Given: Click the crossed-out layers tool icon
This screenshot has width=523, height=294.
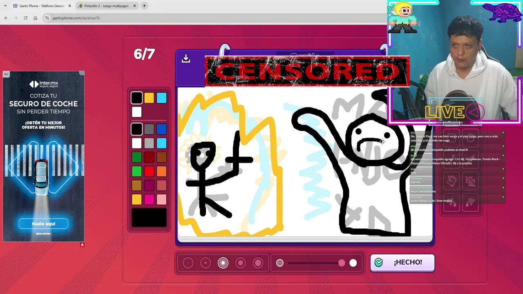Looking at the screenshot, I should click(470, 180).
